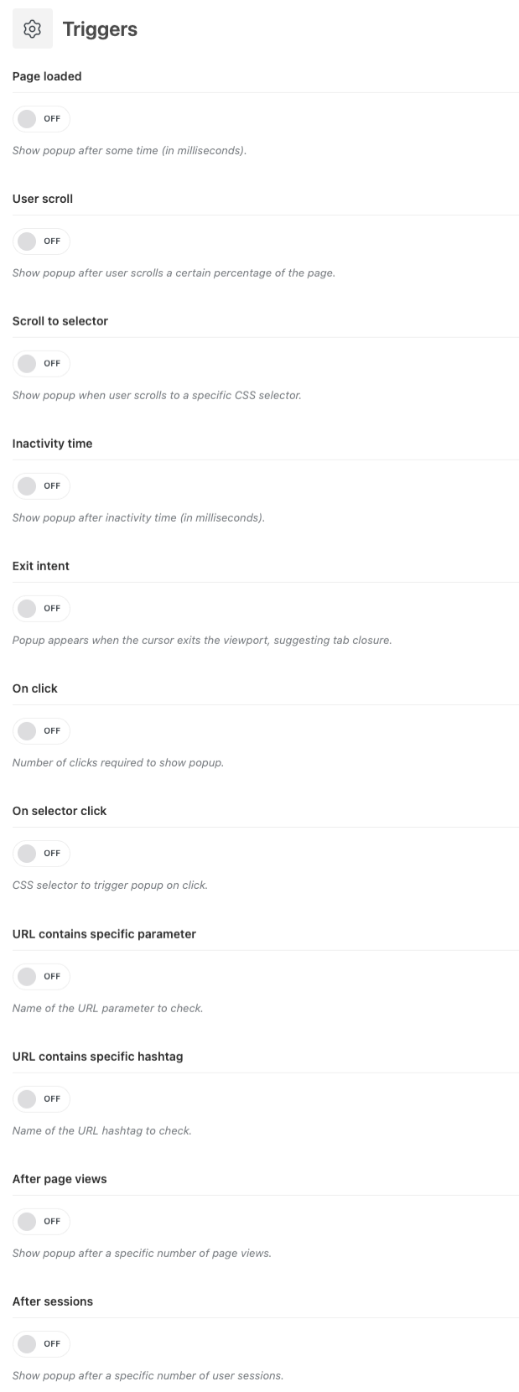Toggle the After page views trigger
This screenshot has height=1392, width=519.
pyautogui.click(x=41, y=1222)
